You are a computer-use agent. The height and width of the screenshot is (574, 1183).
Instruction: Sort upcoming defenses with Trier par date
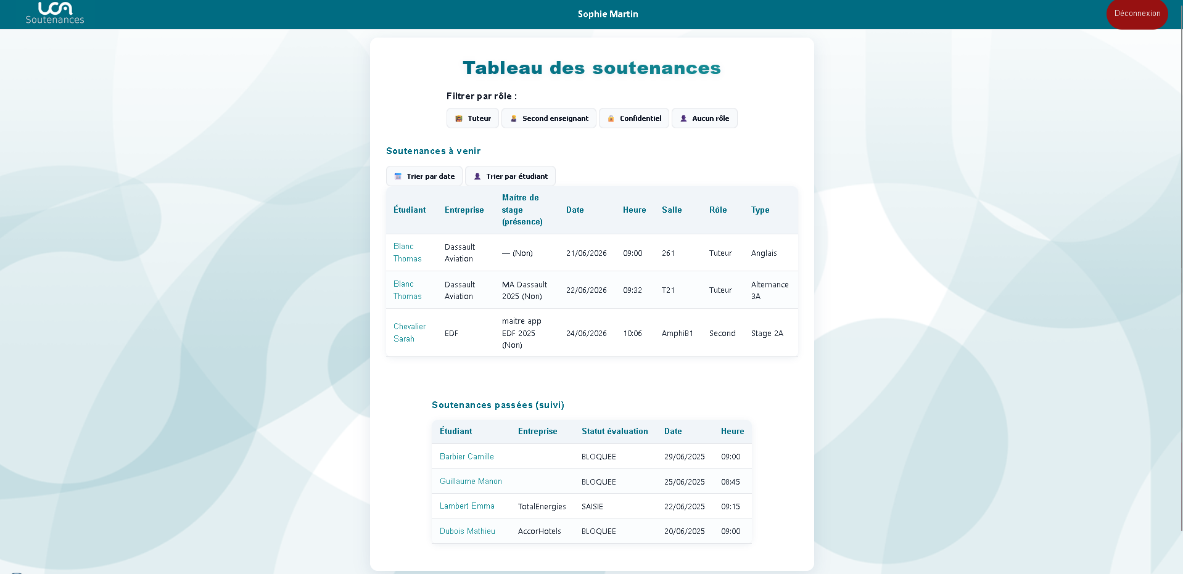coord(424,176)
